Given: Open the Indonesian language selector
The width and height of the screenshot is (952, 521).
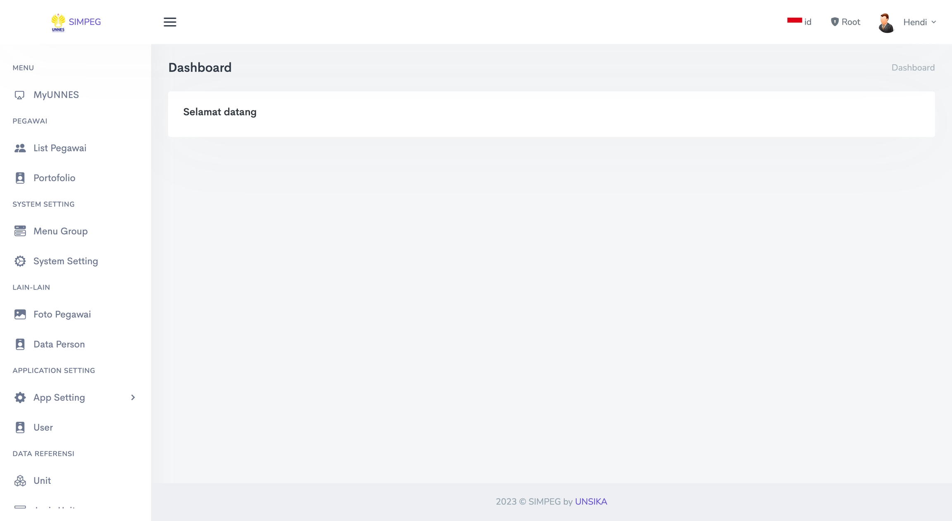Looking at the screenshot, I should 799,22.
